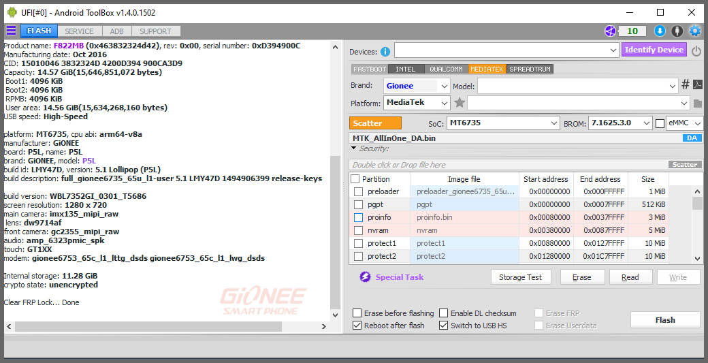Check the preloader partition checkbox
This screenshot has width=708, height=363.
[x=359, y=191]
